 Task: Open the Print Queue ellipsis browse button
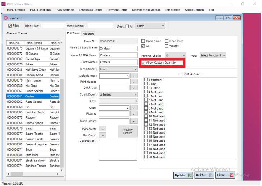pos(134,82)
